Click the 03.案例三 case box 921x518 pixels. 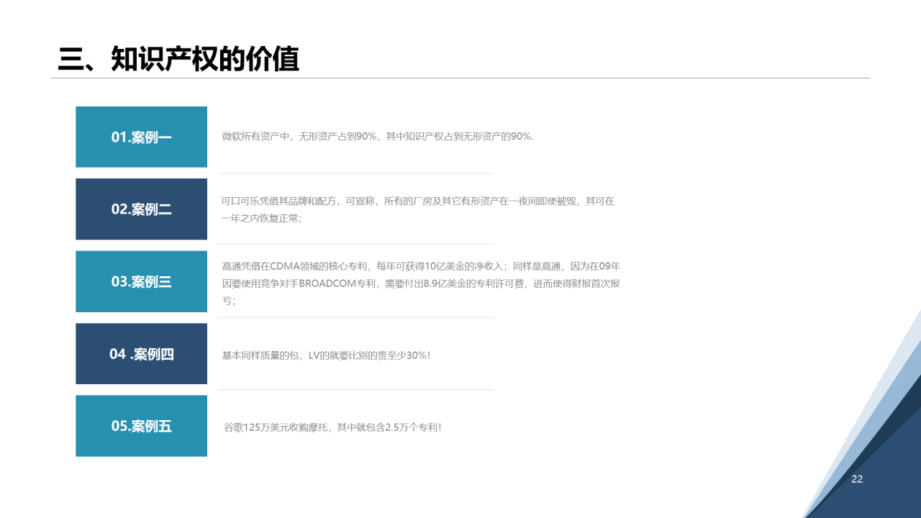[141, 281]
